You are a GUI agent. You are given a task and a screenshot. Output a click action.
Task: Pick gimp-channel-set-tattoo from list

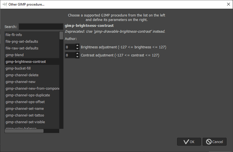click(x=25, y=115)
